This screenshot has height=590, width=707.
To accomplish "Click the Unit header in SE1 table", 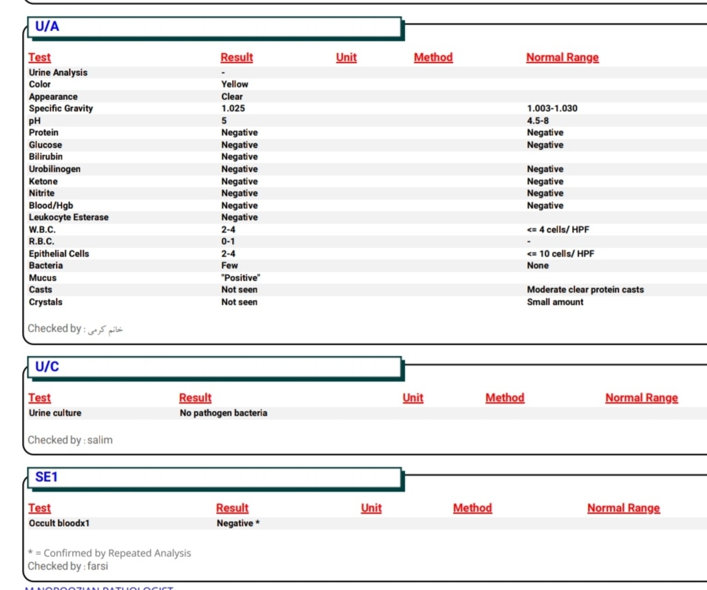I will 371,508.
